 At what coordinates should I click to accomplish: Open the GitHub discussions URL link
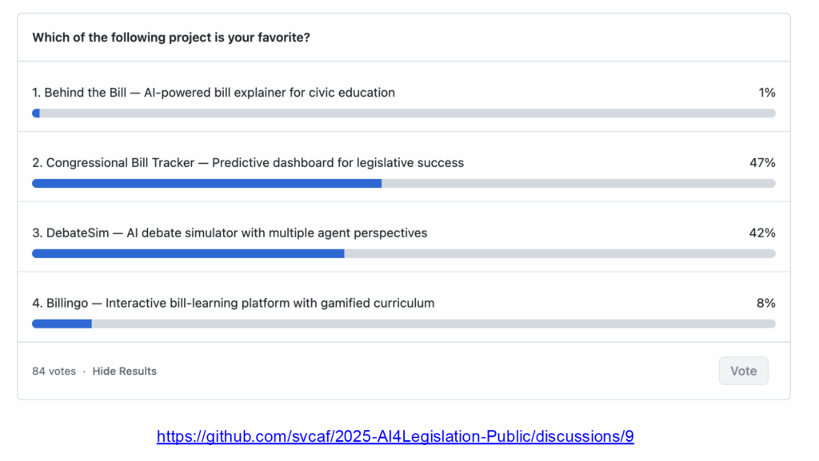[x=395, y=436]
